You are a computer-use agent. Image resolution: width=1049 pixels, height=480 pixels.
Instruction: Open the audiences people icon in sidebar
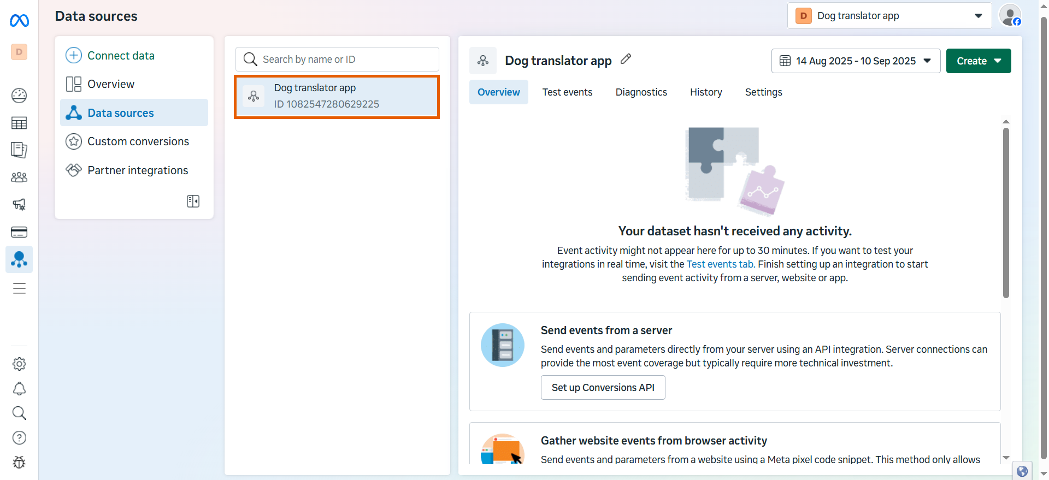(x=19, y=177)
